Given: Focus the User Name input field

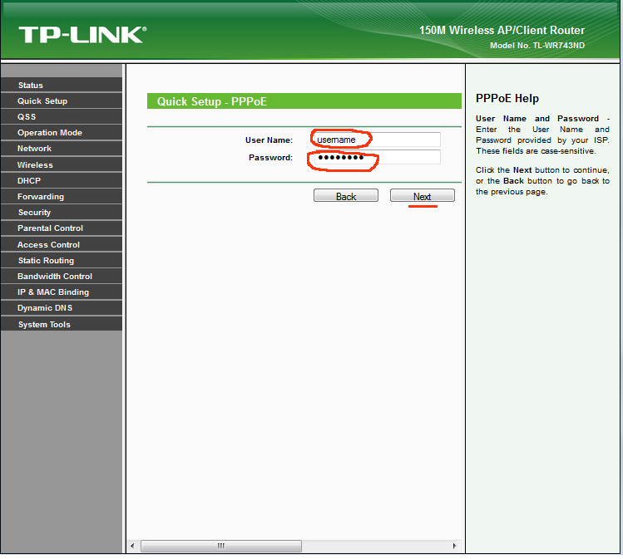Looking at the screenshot, I should point(377,140).
